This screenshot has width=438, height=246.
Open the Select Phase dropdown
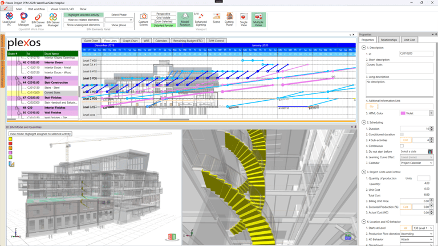pos(119,20)
